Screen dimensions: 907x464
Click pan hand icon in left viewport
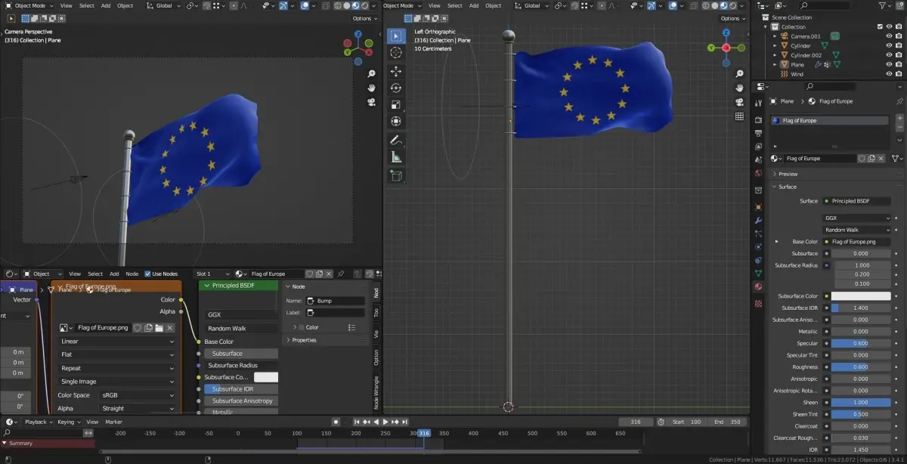372,88
